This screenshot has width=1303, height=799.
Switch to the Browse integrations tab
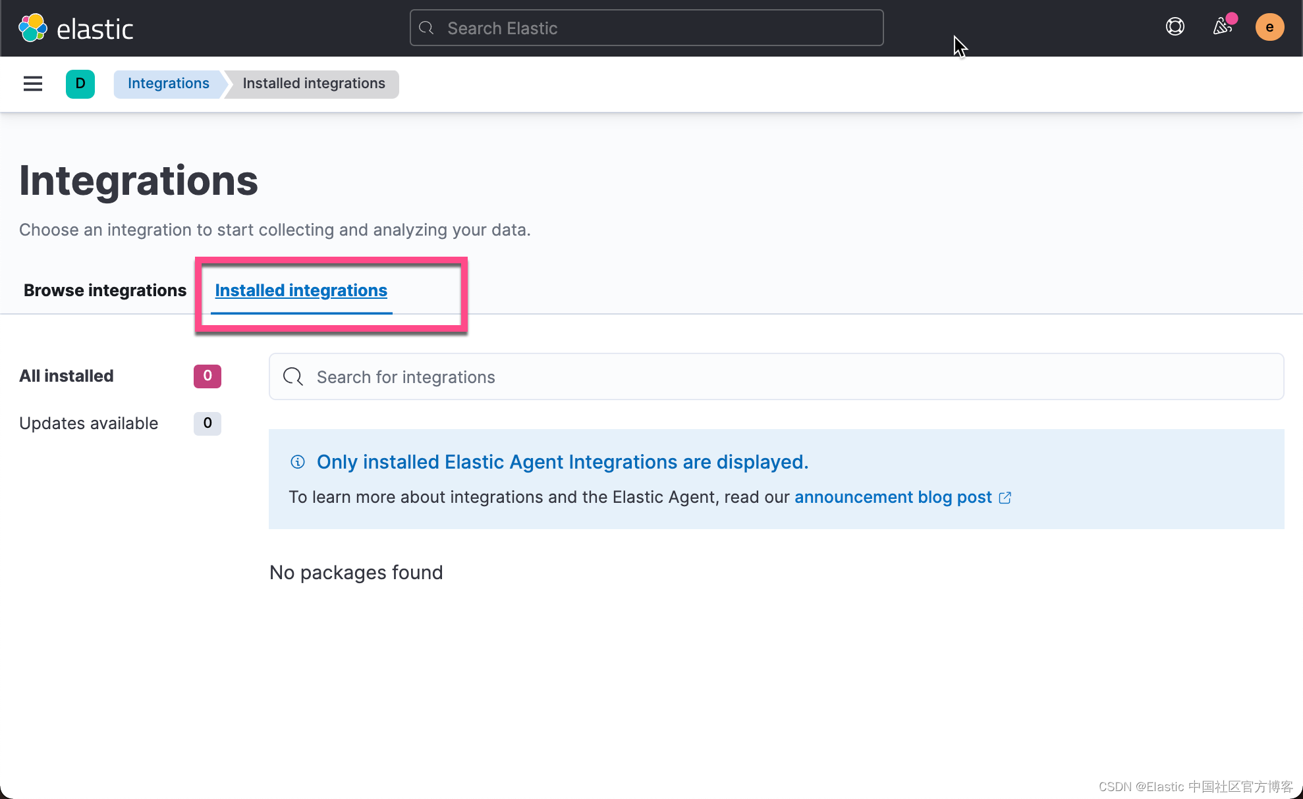(105, 290)
